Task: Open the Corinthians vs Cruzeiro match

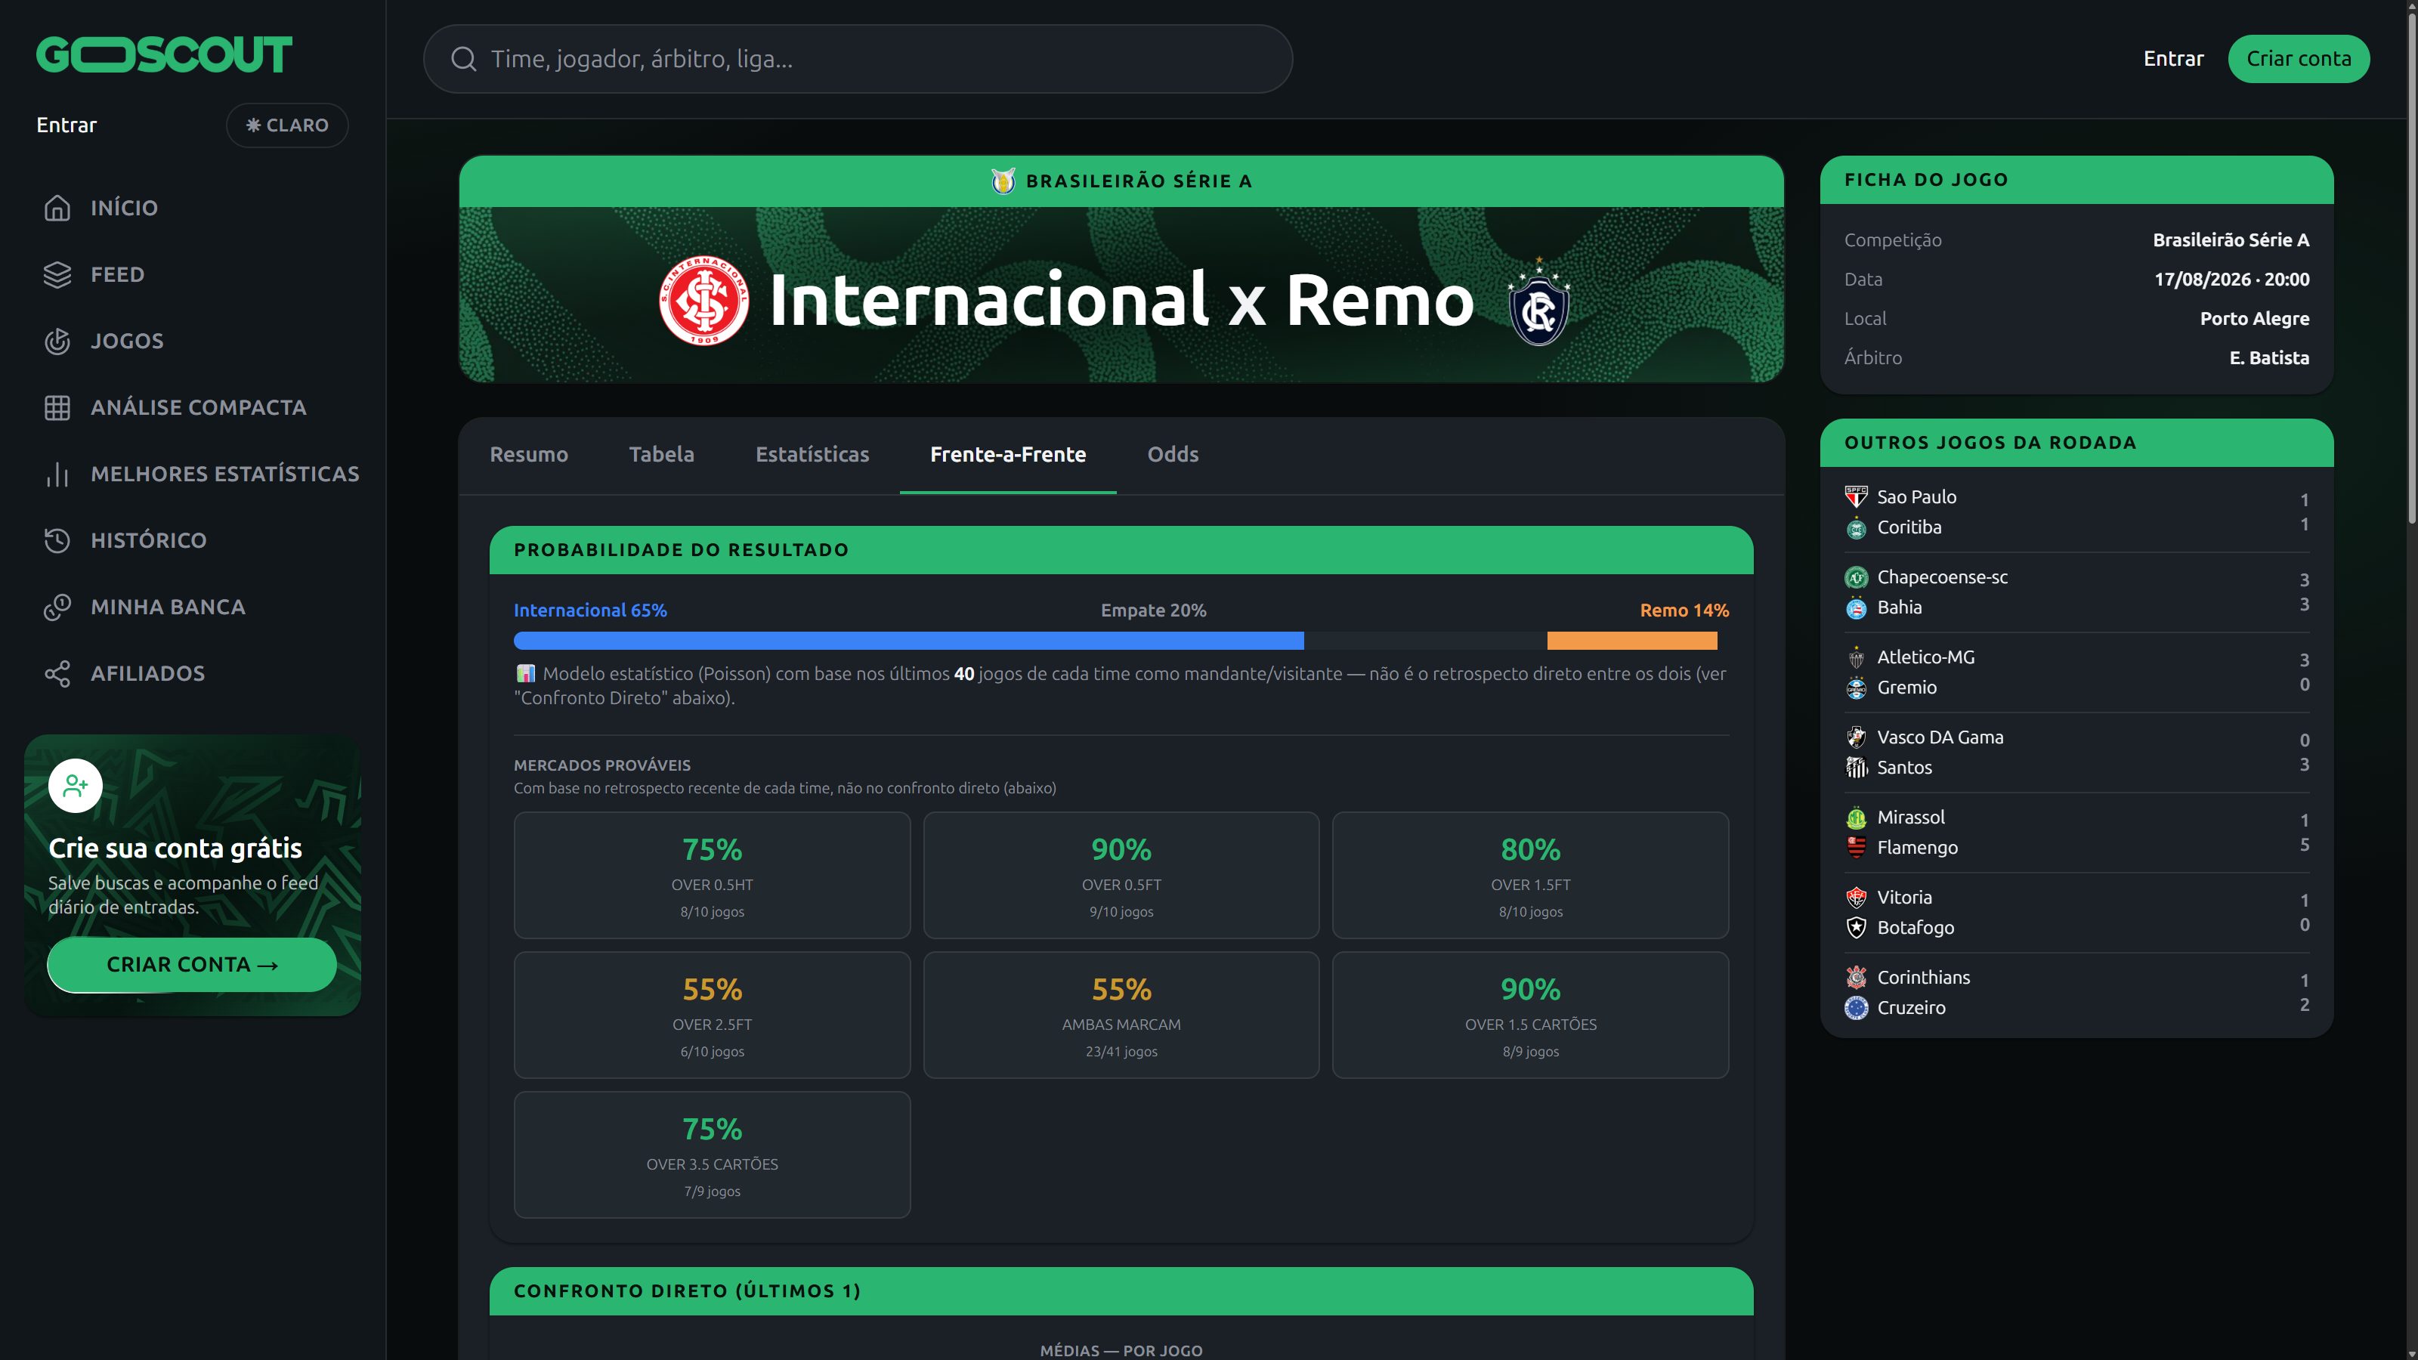Action: (2076, 993)
